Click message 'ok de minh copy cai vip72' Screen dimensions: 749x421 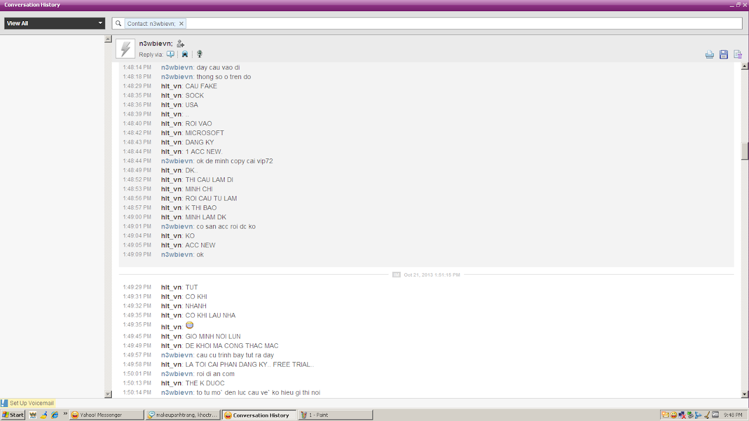coord(235,161)
